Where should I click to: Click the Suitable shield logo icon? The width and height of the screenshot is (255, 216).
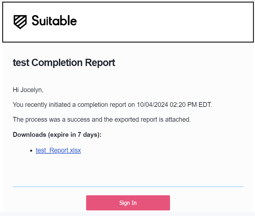click(x=20, y=22)
